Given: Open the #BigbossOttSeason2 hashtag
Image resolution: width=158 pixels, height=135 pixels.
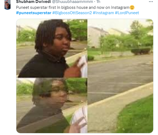Looking at the screenshot, I should click(72, 13).
